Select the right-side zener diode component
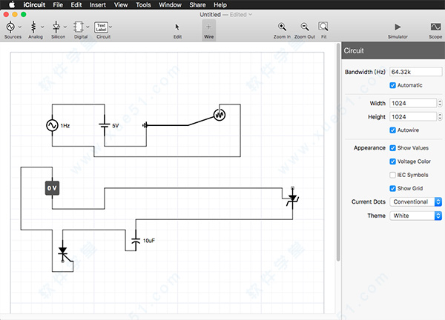This screenshot has width=445, height=320. point(292,198)
